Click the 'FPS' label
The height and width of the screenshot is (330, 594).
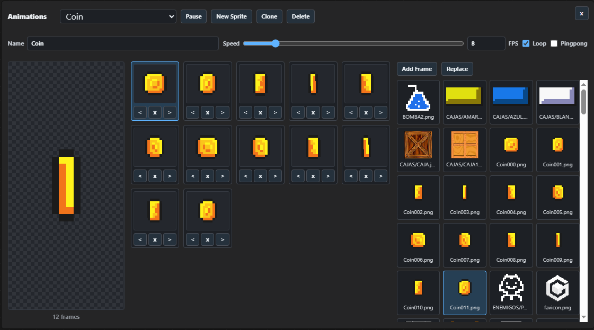click(x=513, y=43)
